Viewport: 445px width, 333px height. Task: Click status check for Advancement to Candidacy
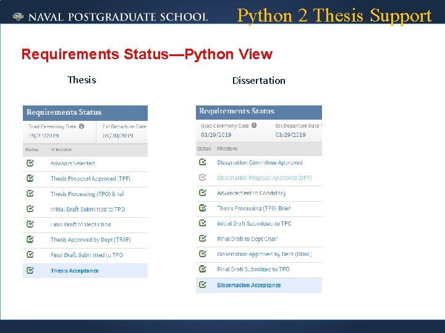(x=203, y=192)
